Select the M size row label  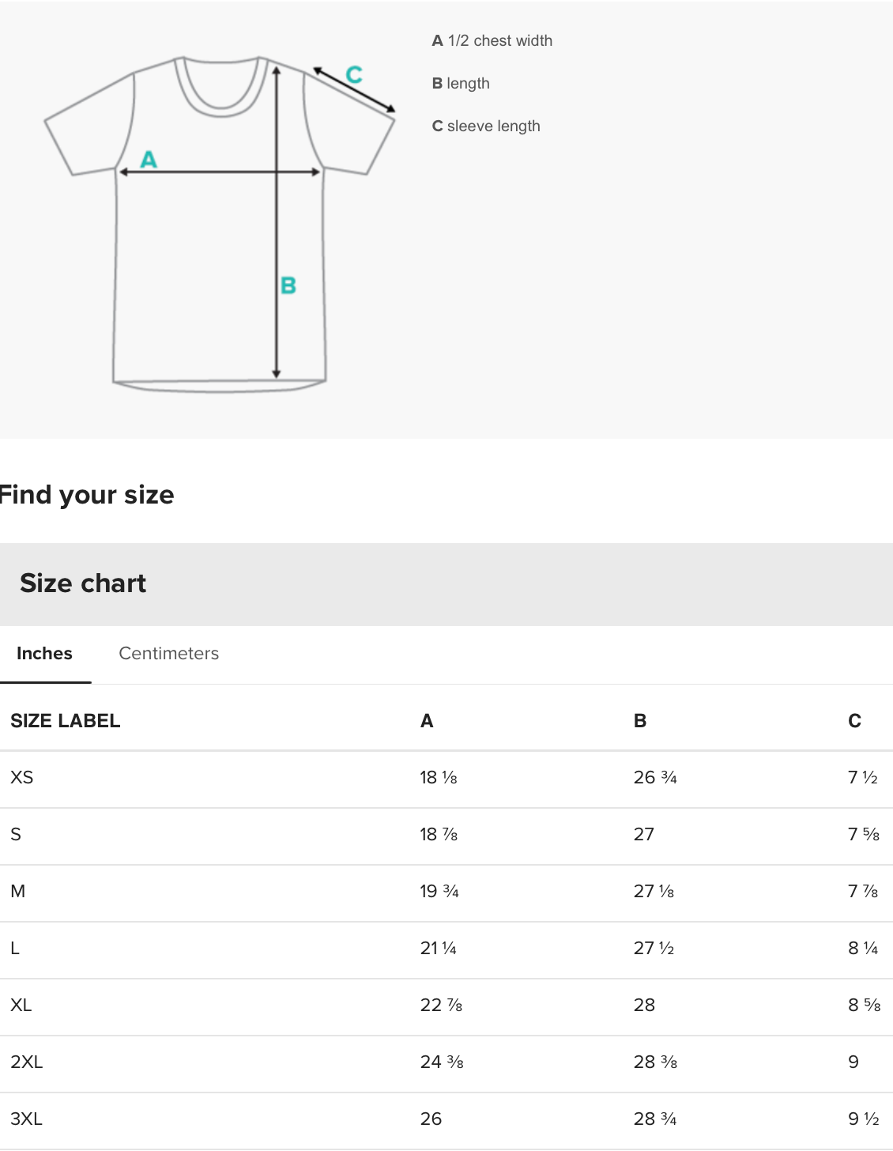(x=18, y=892)
